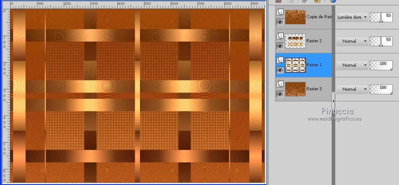Click the layers palette pane splitter handle
399x185 pixels.
click(x=333, y=101)
